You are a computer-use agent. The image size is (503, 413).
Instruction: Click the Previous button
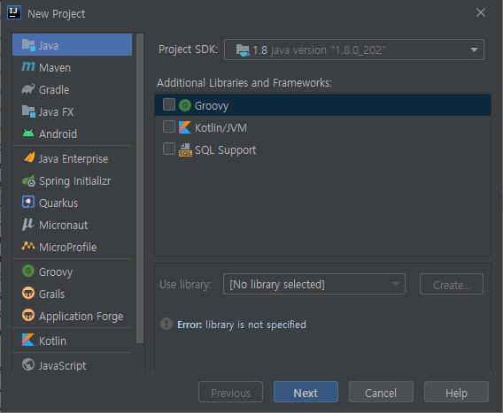230,392
